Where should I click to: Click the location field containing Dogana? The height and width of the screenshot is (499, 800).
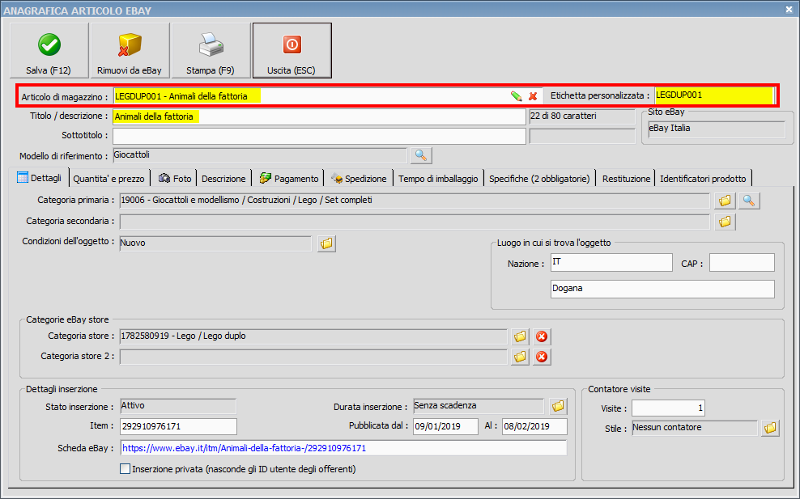(662, 289)
